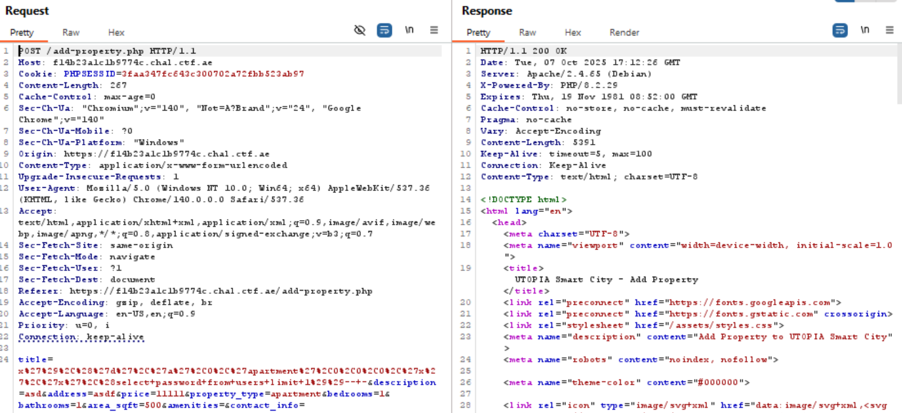Switch to the Raw tab in Request panel

pos(71,32)
